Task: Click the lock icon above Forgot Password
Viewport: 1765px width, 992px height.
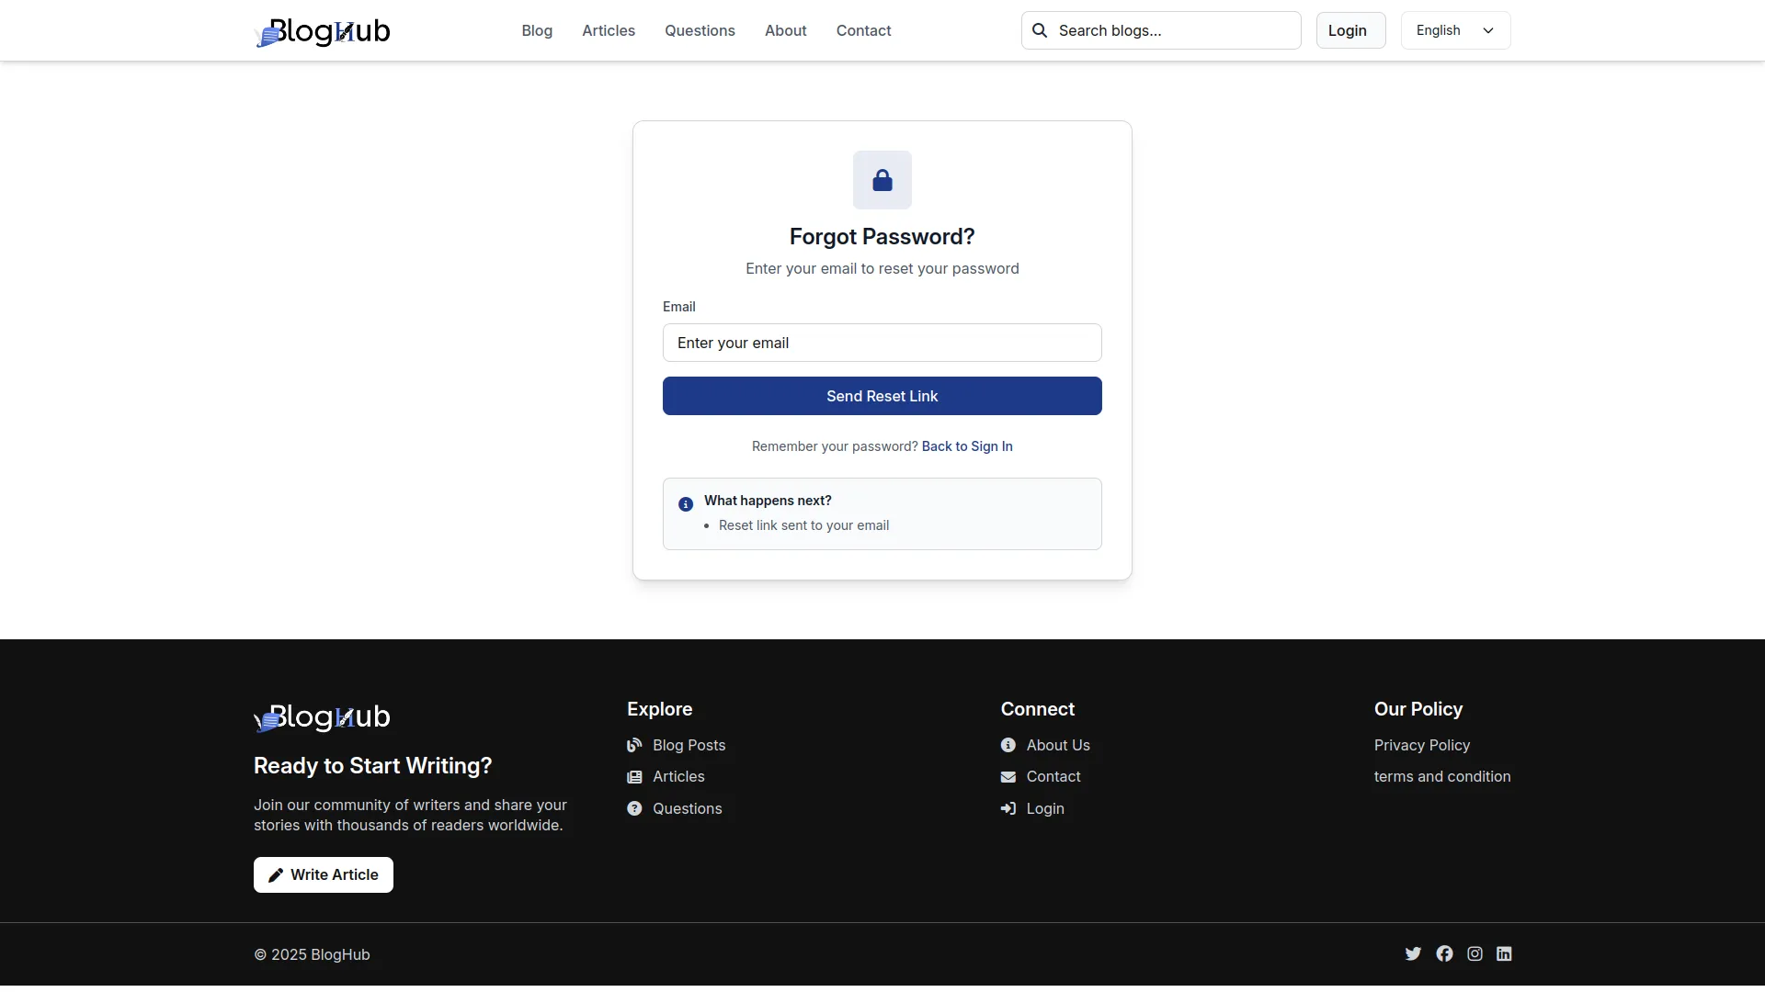Action: [x=882, y=180]
